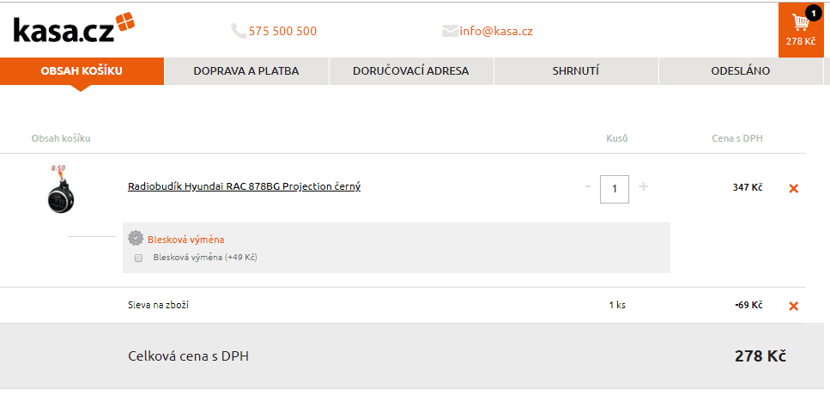Click the Blesková výměna badge icon
Image resolution: width=830 pixels, height=395 pixels.
136,239
